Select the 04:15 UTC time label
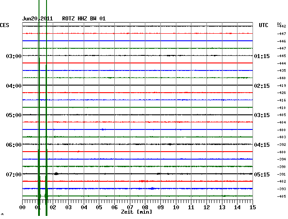 262,145
